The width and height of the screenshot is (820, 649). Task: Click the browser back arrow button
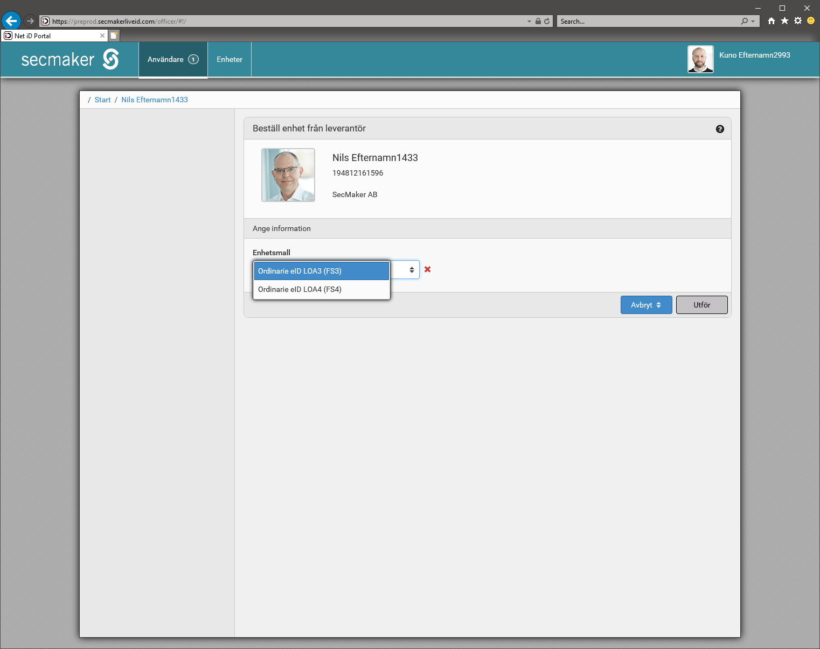pos(11,21)
